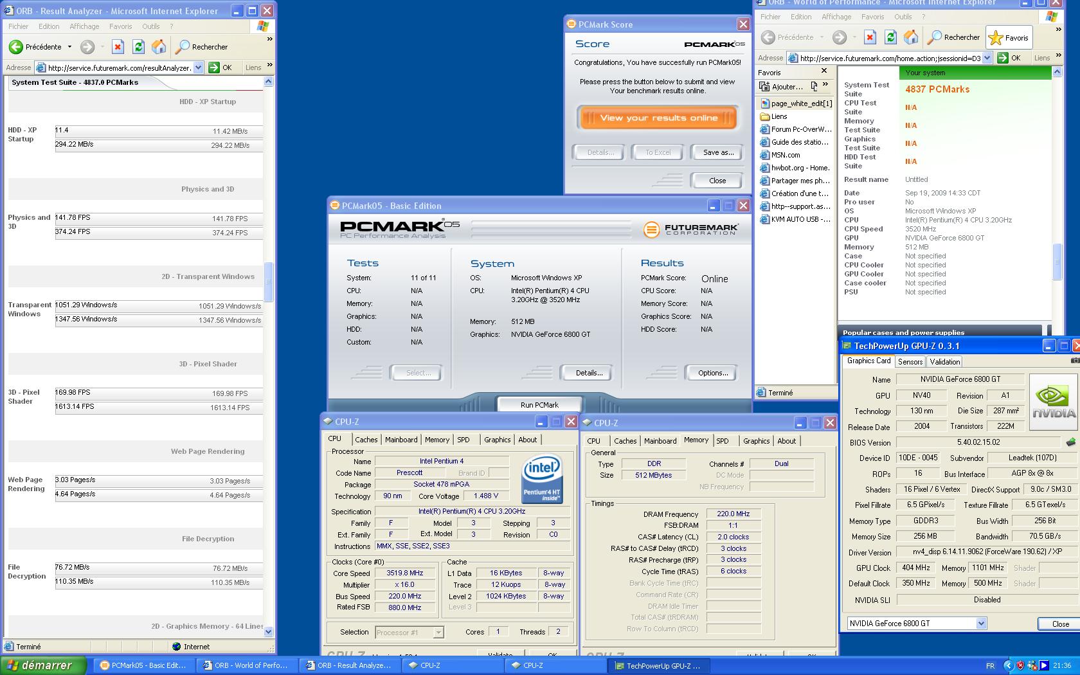
Task: Click the Result Analyzer vertical scrollbar thumb
Action: pyautogui.click(x=269, y=282)
